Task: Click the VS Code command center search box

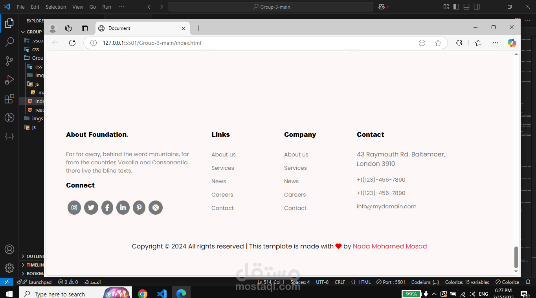Action: [271, 7]
